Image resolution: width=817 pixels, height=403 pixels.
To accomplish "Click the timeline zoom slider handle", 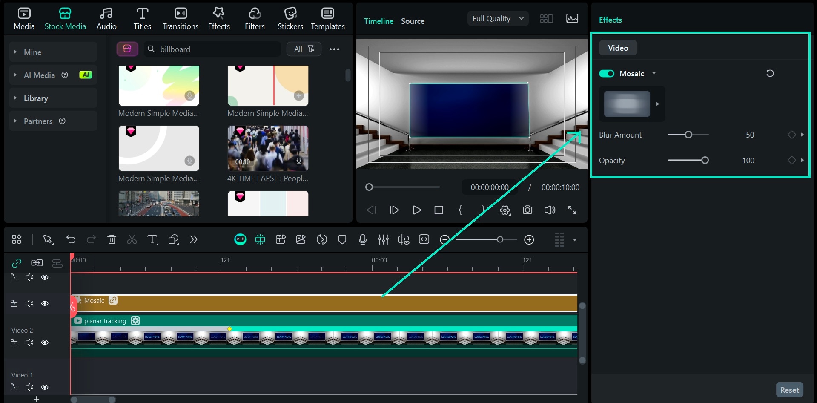I will (x=500, y=239).
